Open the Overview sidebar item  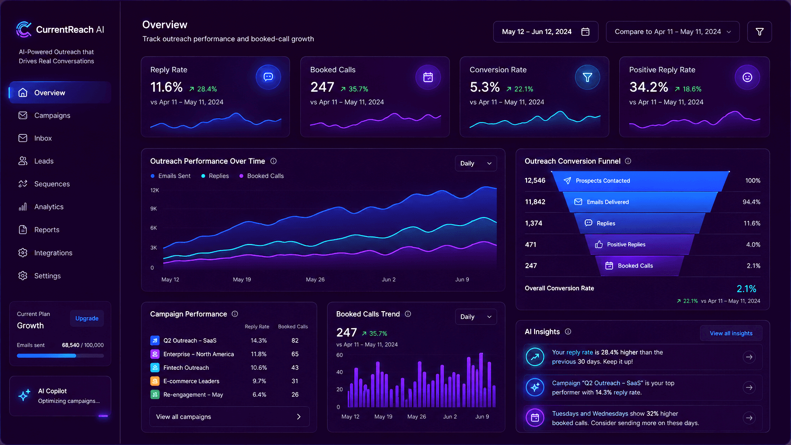point(60,93)
